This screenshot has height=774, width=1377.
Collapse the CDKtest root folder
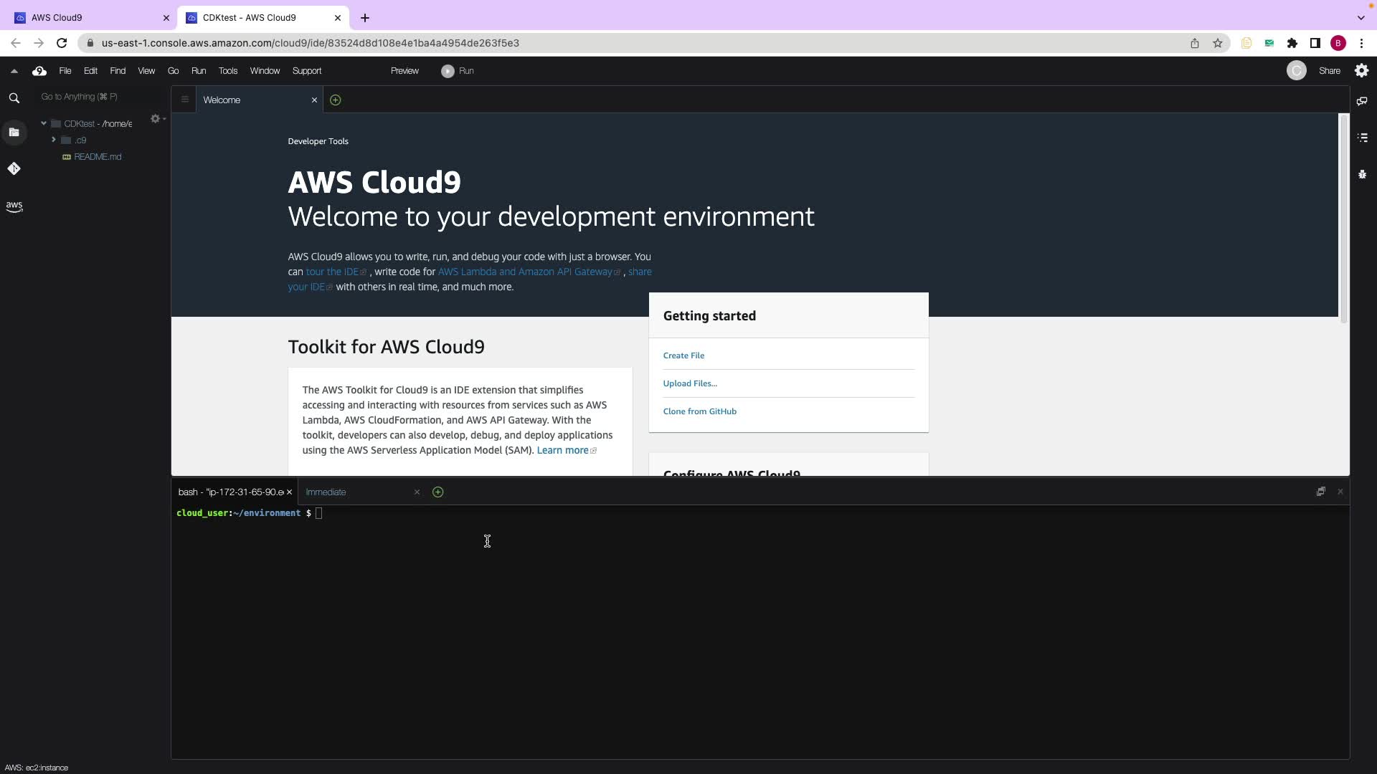[44, 123]
